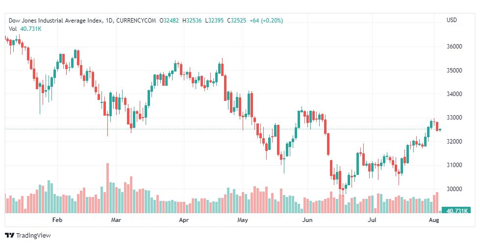480x244 pixels.
Task: Click the Vol indicator label
Action: coord(12,28)
